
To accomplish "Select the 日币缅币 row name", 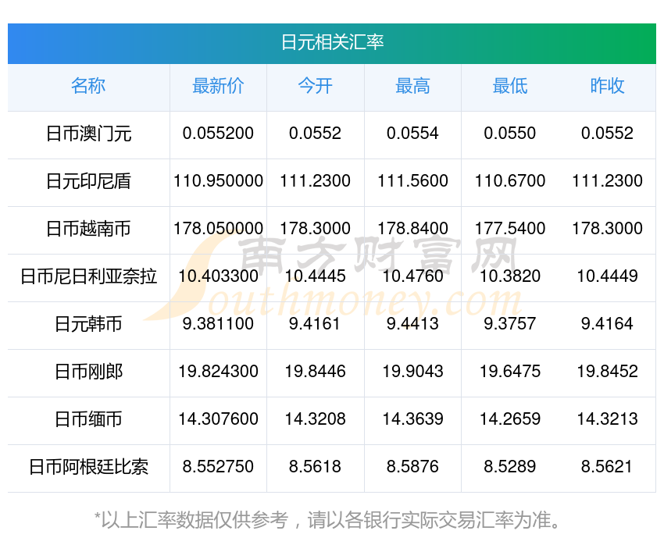I will [x=88, y=419].
